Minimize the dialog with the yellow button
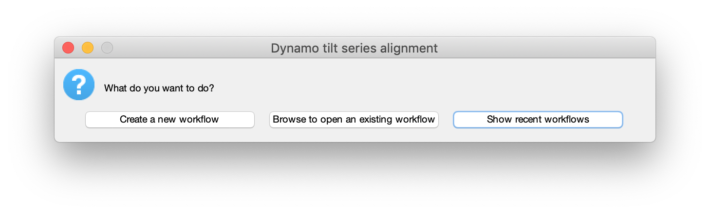The height and width of the screenshot is (214, 710). pos(88,48)
